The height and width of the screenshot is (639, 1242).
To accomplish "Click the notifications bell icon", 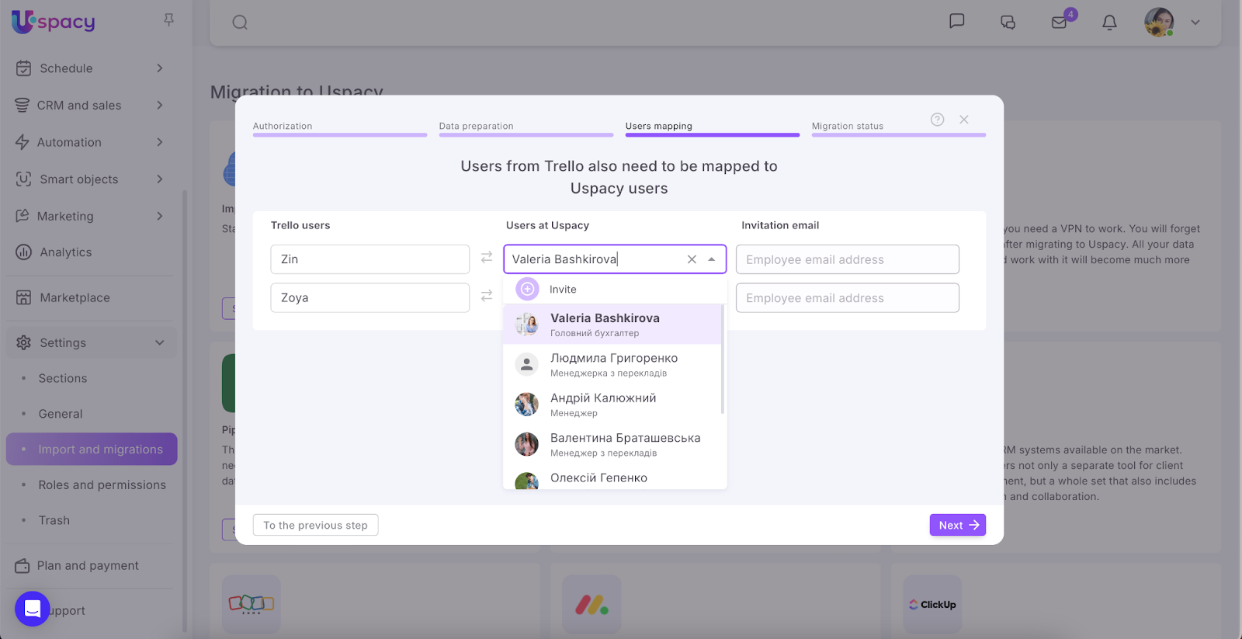I will [x=1109, y=23].
